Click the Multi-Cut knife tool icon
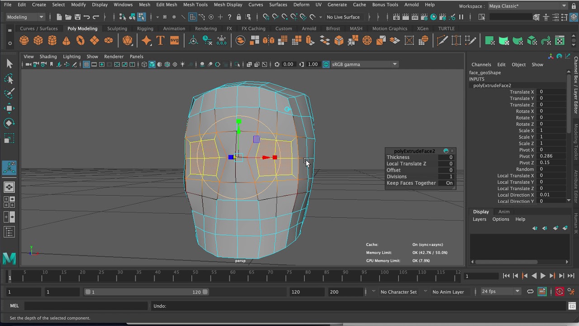The height and width of the screenshot is (326, 579). click(x=442, y=41)
